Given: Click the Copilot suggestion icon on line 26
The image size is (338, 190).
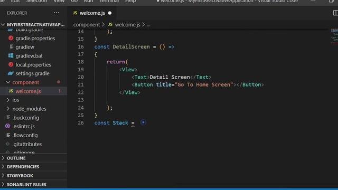Looking at the screenshot, I should point(143,122).
